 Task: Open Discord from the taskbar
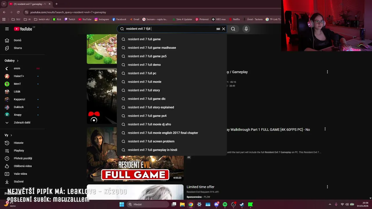(x=216, y=204)
